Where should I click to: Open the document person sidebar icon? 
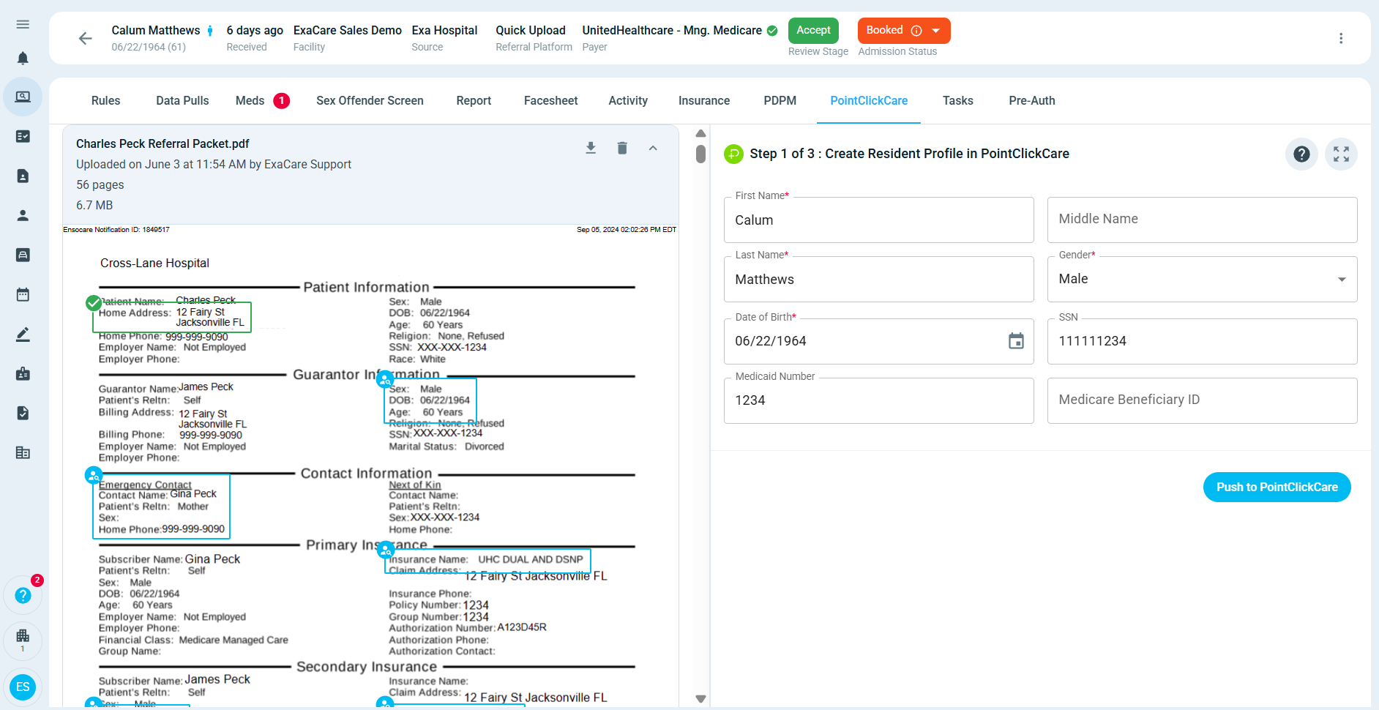coord(23,176)
